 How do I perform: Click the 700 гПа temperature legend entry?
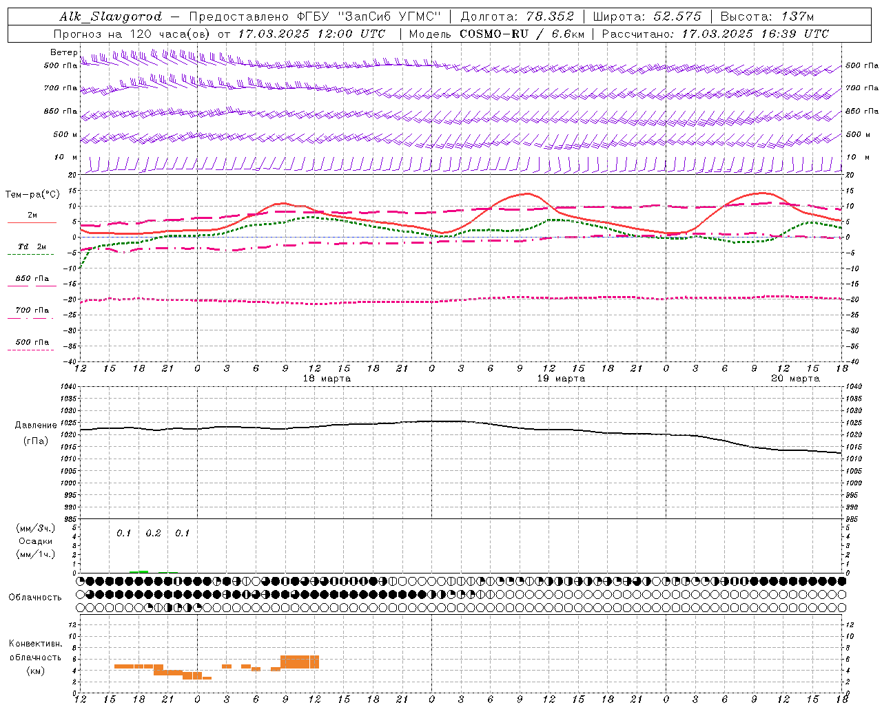32,311
